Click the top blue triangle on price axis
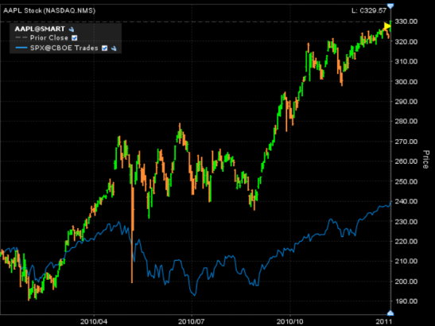The image size is (435, 326). point(390,6)
